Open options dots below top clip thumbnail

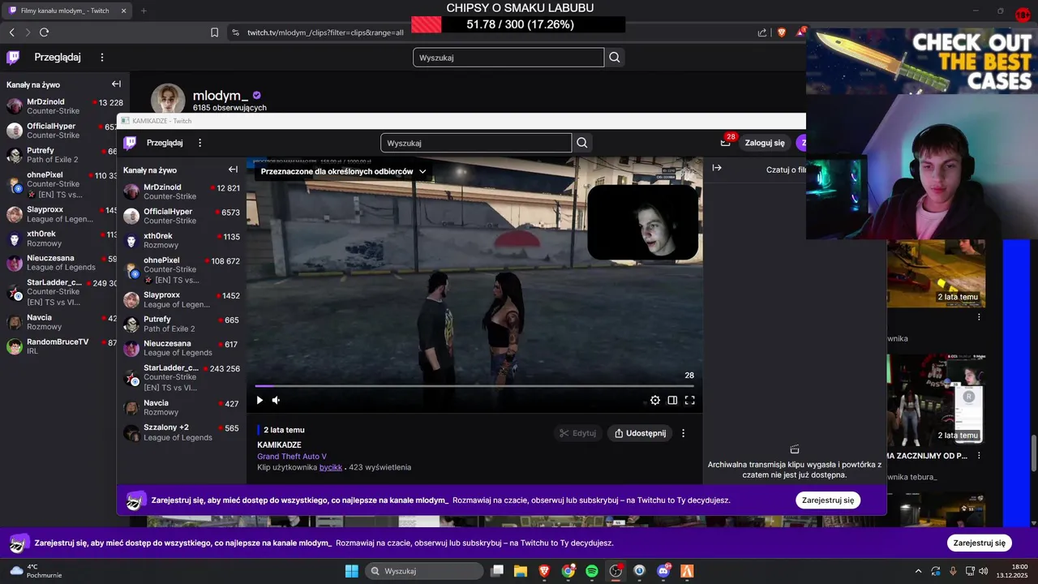tap(979, 317)
